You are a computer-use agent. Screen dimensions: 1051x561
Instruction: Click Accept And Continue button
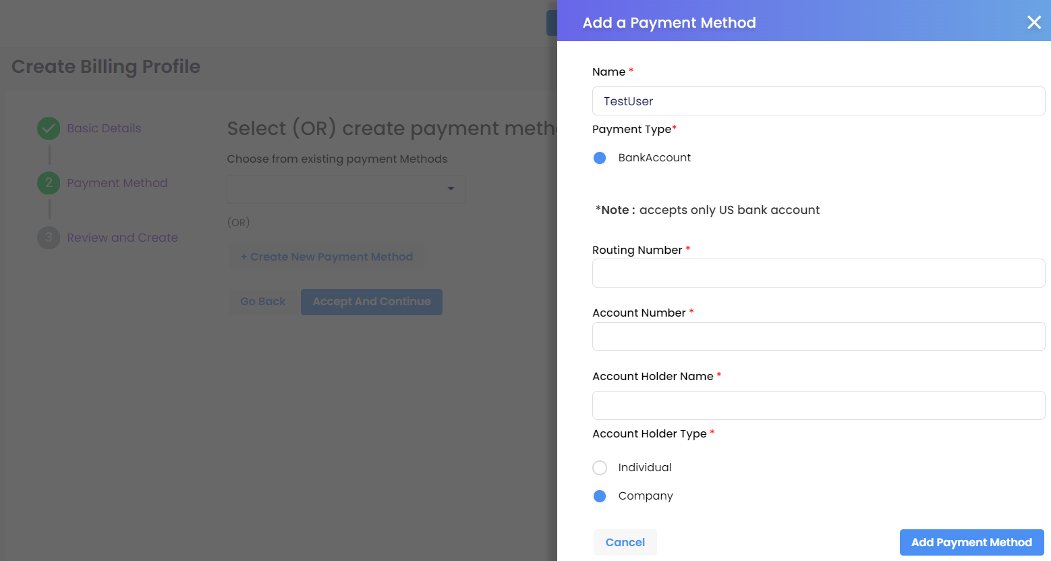(372, 302)
